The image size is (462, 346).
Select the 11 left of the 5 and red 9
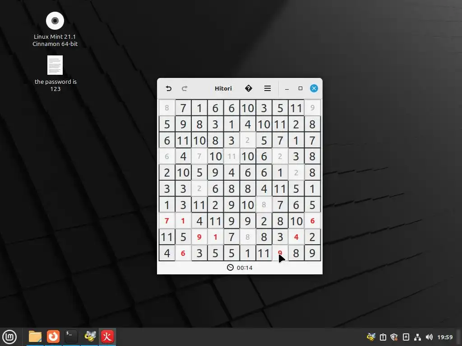coord(167,237)
